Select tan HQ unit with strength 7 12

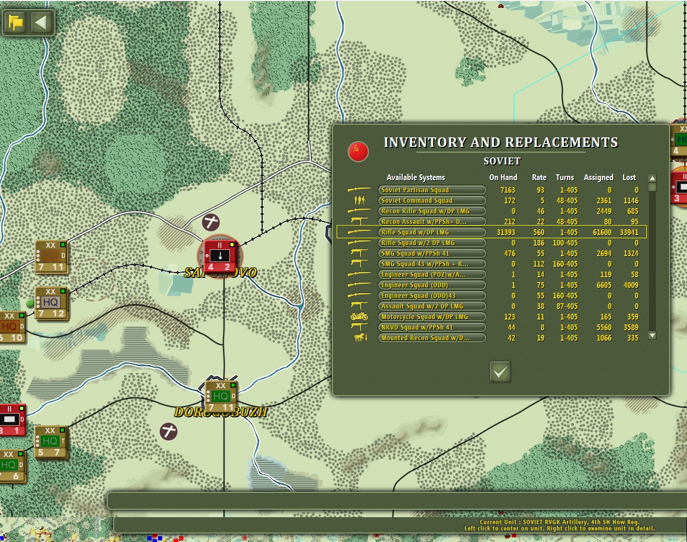coord(51,303)
